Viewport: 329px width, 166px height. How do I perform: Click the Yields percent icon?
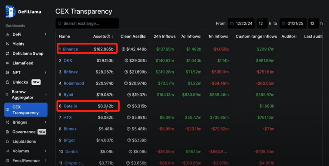pos(7,44)
